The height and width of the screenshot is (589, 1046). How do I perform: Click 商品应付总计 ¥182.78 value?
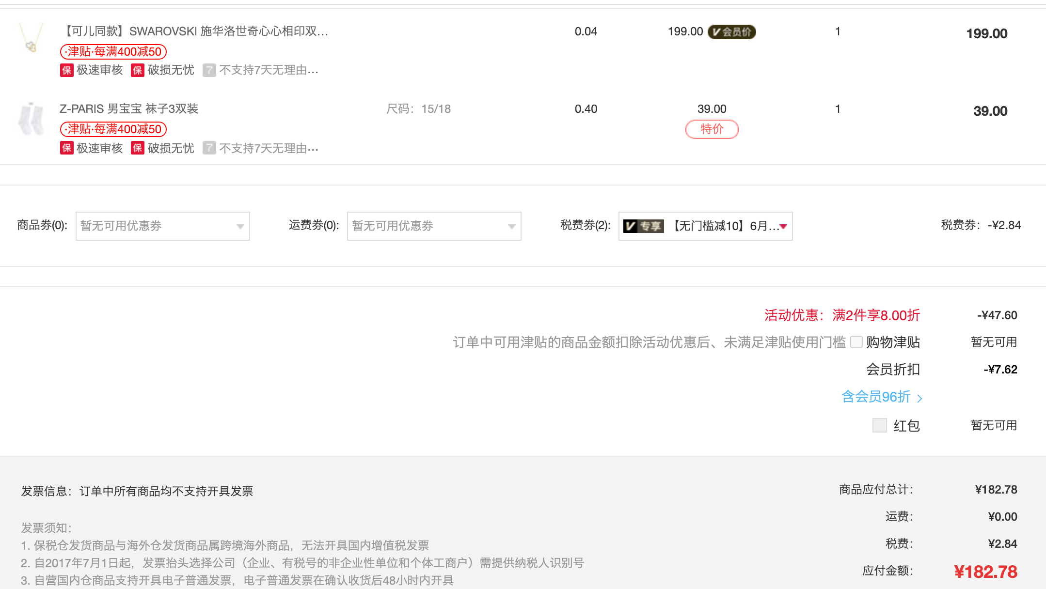[x=996, y=490]
